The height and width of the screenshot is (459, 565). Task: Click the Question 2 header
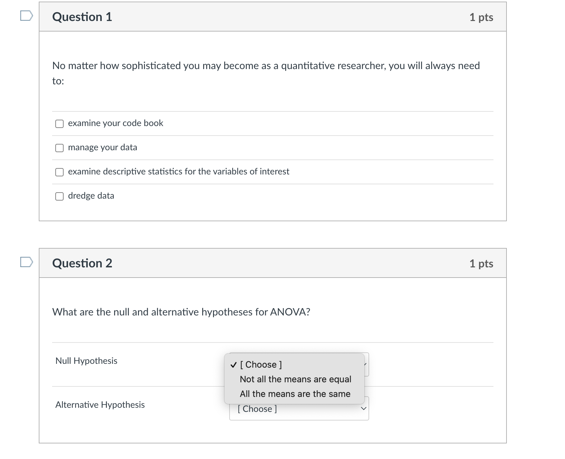click(x=82, y=263)
